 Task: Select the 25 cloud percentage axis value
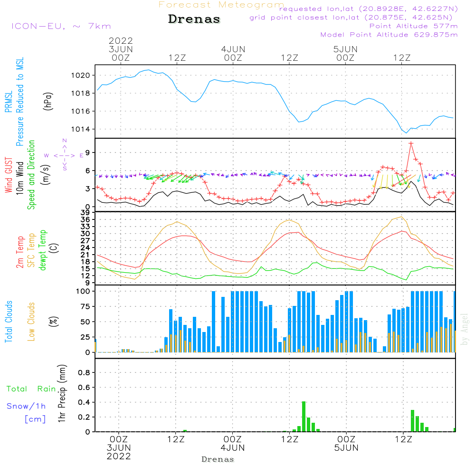(85, 337)
